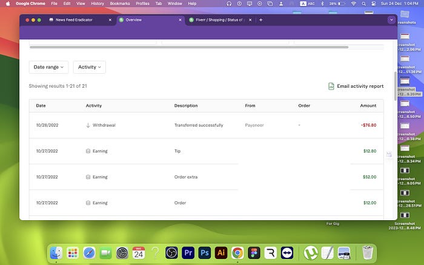Click the Date column header
This screenshot has height=265, width=424.
click(41, 106)
